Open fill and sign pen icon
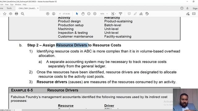 pos(188,14)
